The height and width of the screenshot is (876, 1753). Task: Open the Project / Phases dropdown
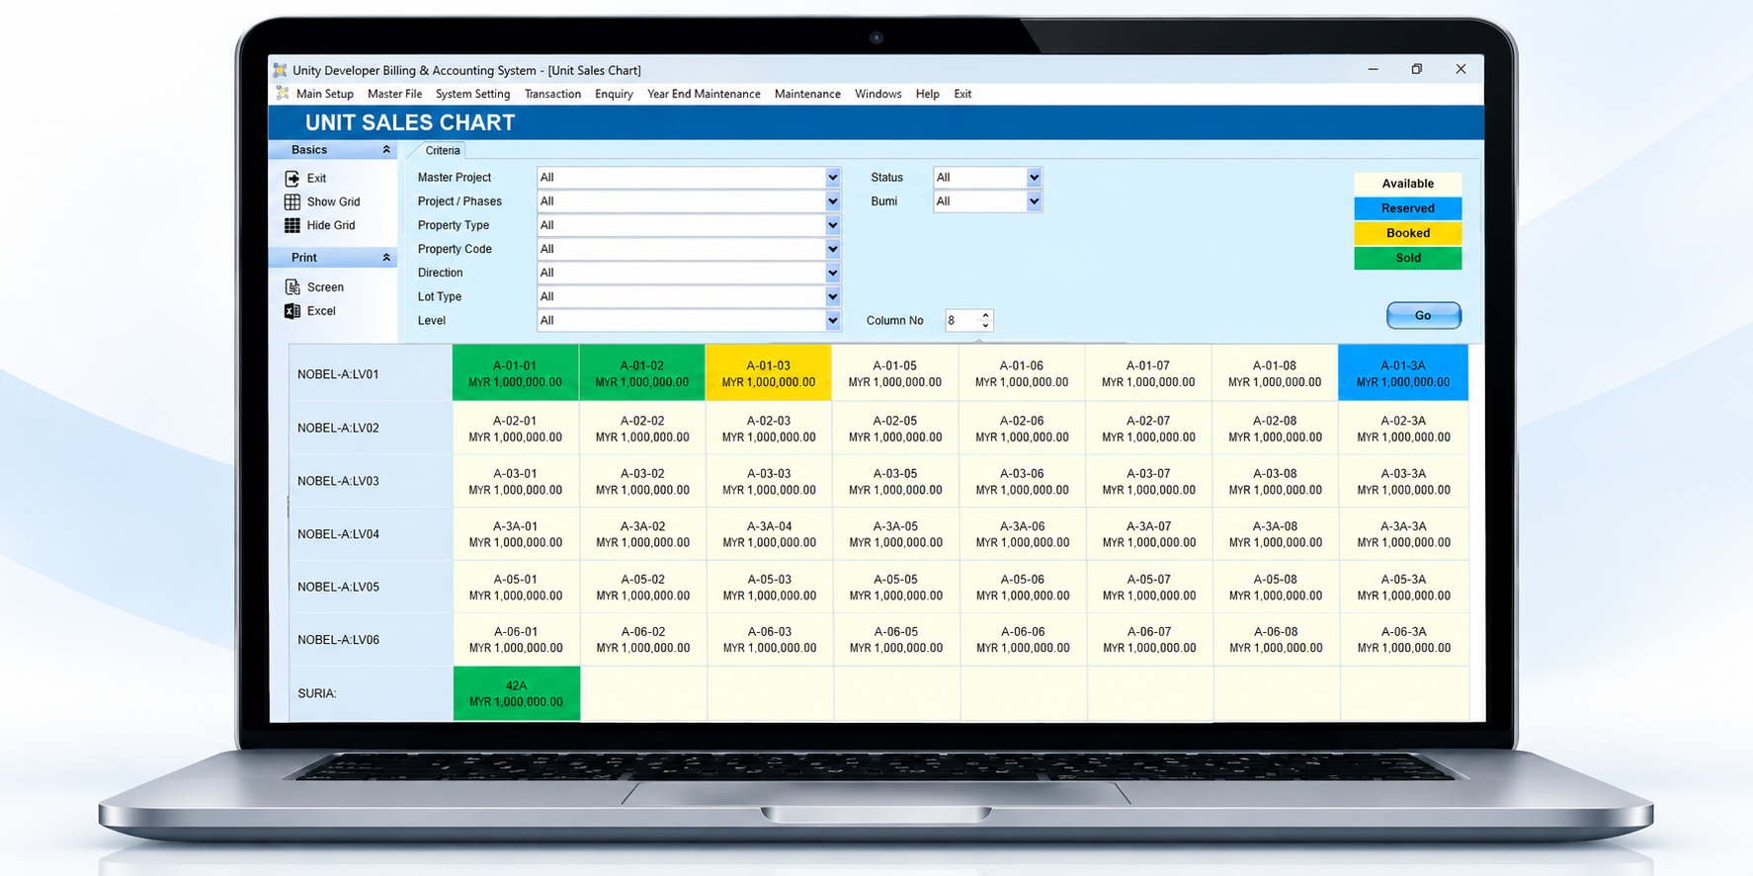tap(832, 201)
